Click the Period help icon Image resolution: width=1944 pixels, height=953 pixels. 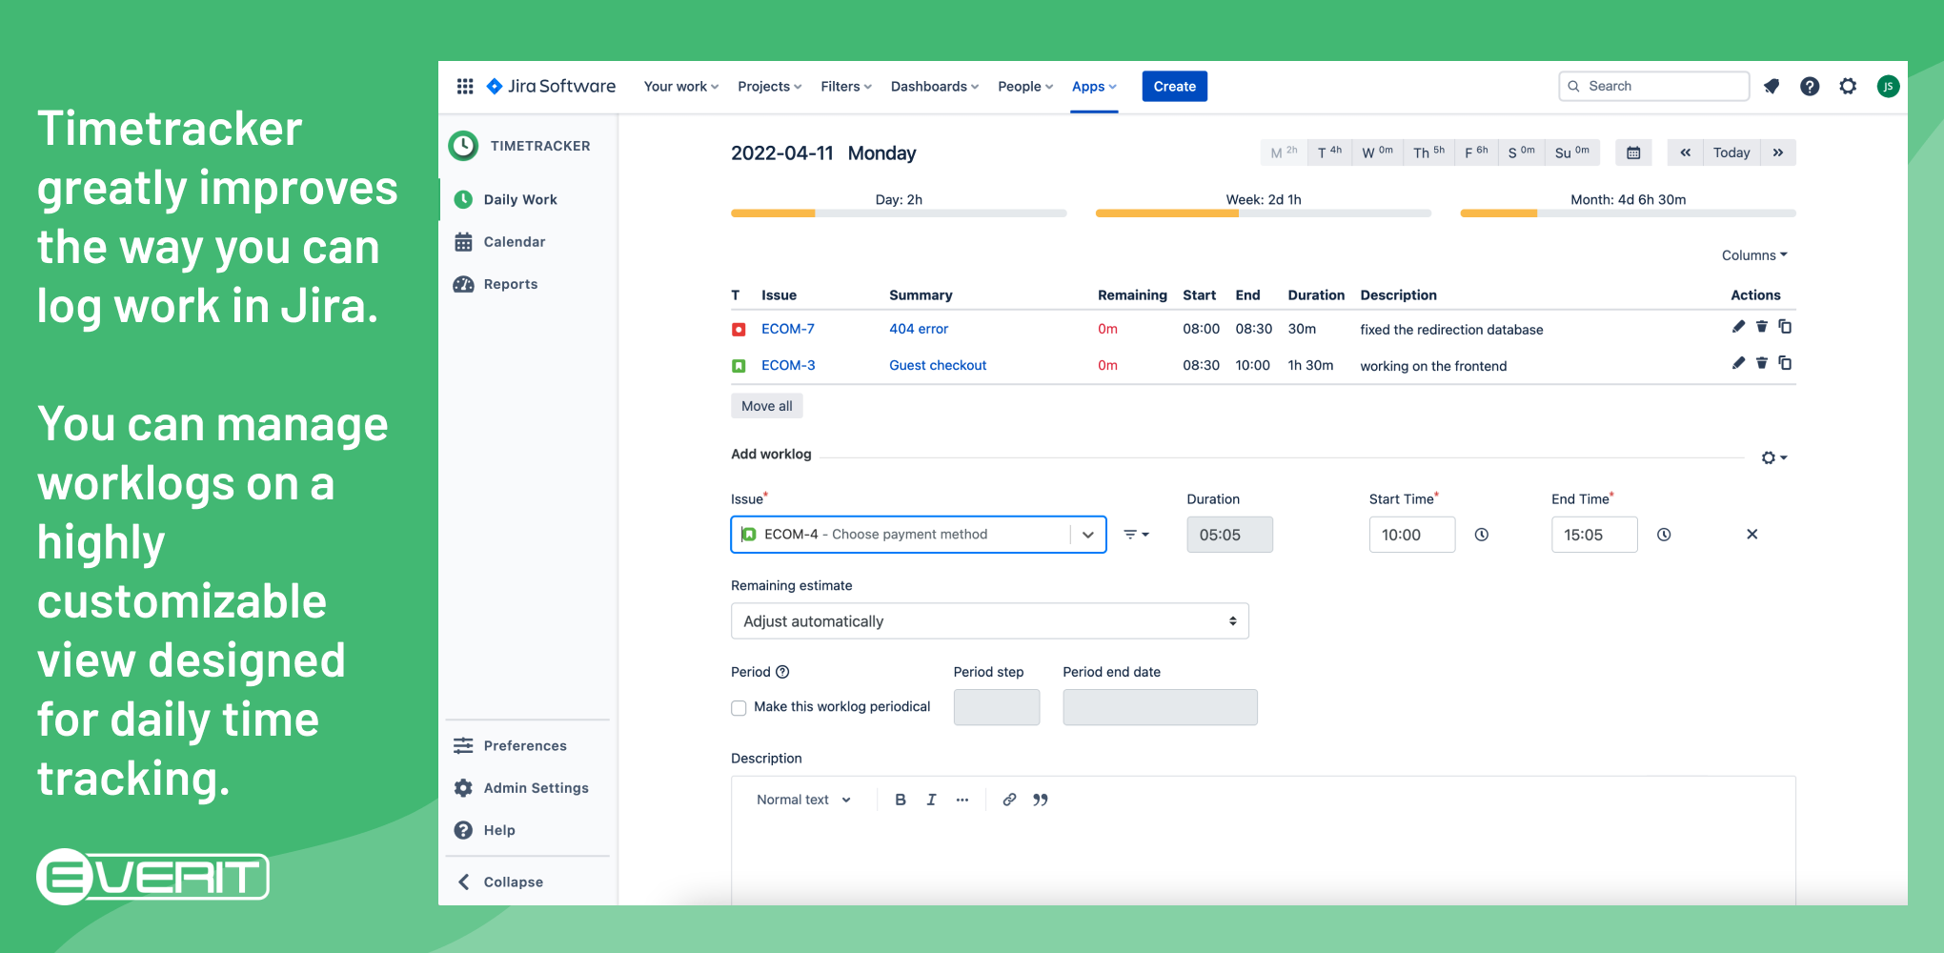click(x=782, y=672)
